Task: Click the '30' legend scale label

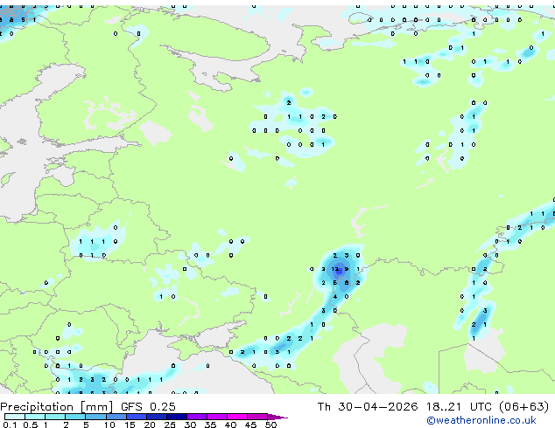Action: 190,425
